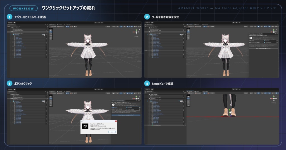Open the Global dropdown in step 3 scene toolbar
The image size is (286, 150).
point(60,93)
